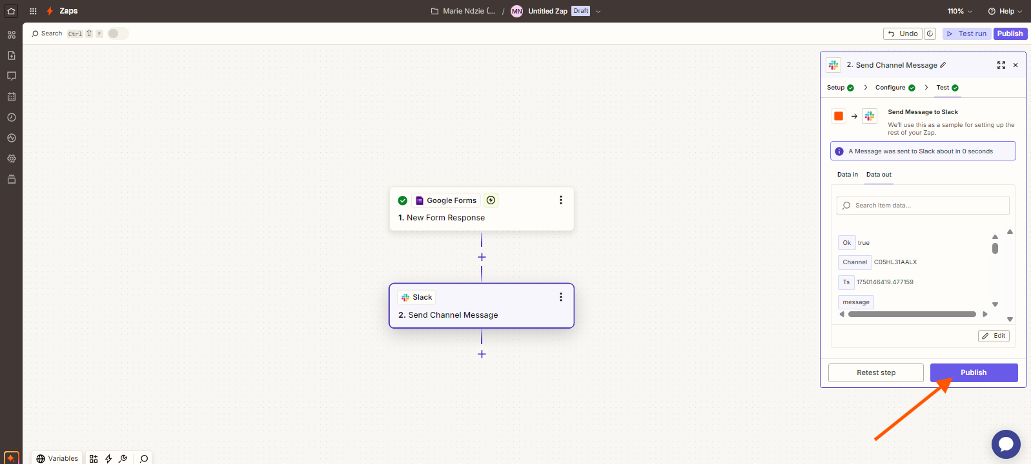Click the Edit button under data out

point(994,336)
